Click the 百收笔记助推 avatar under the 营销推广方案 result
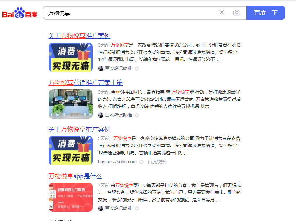 click(x=101, y=115)
